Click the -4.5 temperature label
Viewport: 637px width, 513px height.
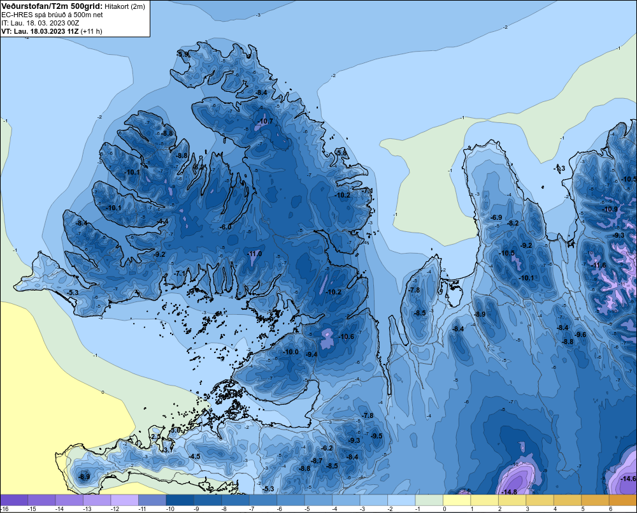tap(194, 456)
